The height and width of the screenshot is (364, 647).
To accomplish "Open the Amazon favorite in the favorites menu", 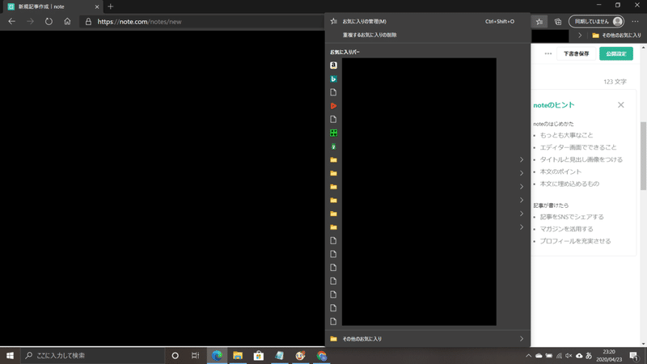I will (x=333, y=66).
